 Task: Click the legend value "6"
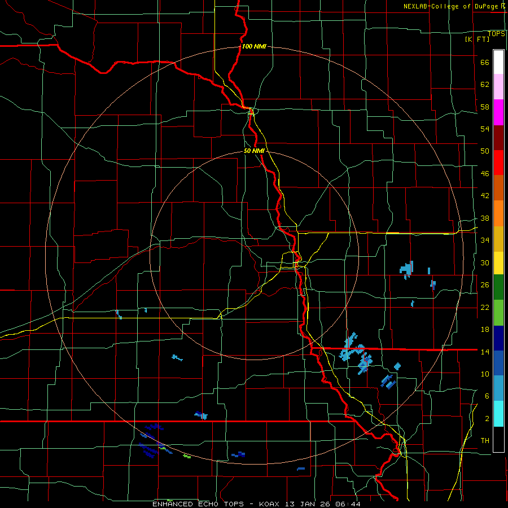pyautogui.click(x=487, y=396)
